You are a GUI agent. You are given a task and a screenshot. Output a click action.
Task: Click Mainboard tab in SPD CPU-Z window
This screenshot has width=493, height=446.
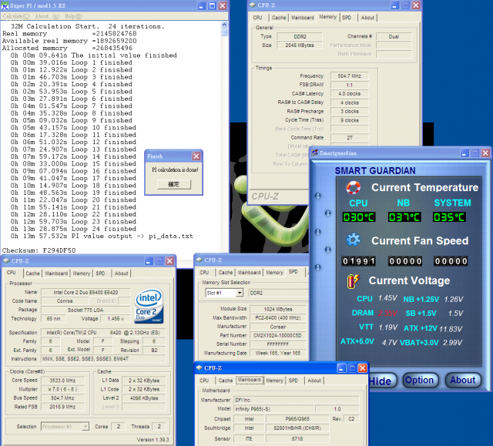click(x=249, y=273)
